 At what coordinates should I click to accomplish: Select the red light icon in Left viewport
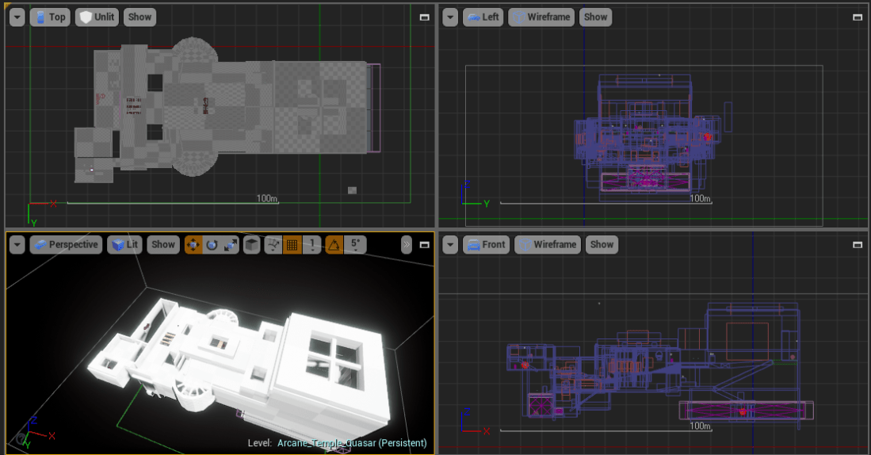click(708, 136)
